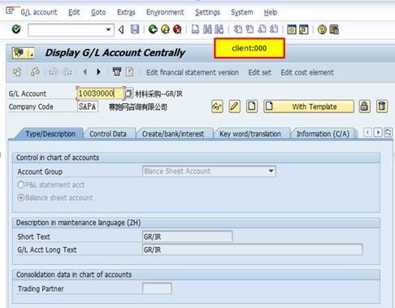Open the command field dropdown arrow

click(108, 29)
